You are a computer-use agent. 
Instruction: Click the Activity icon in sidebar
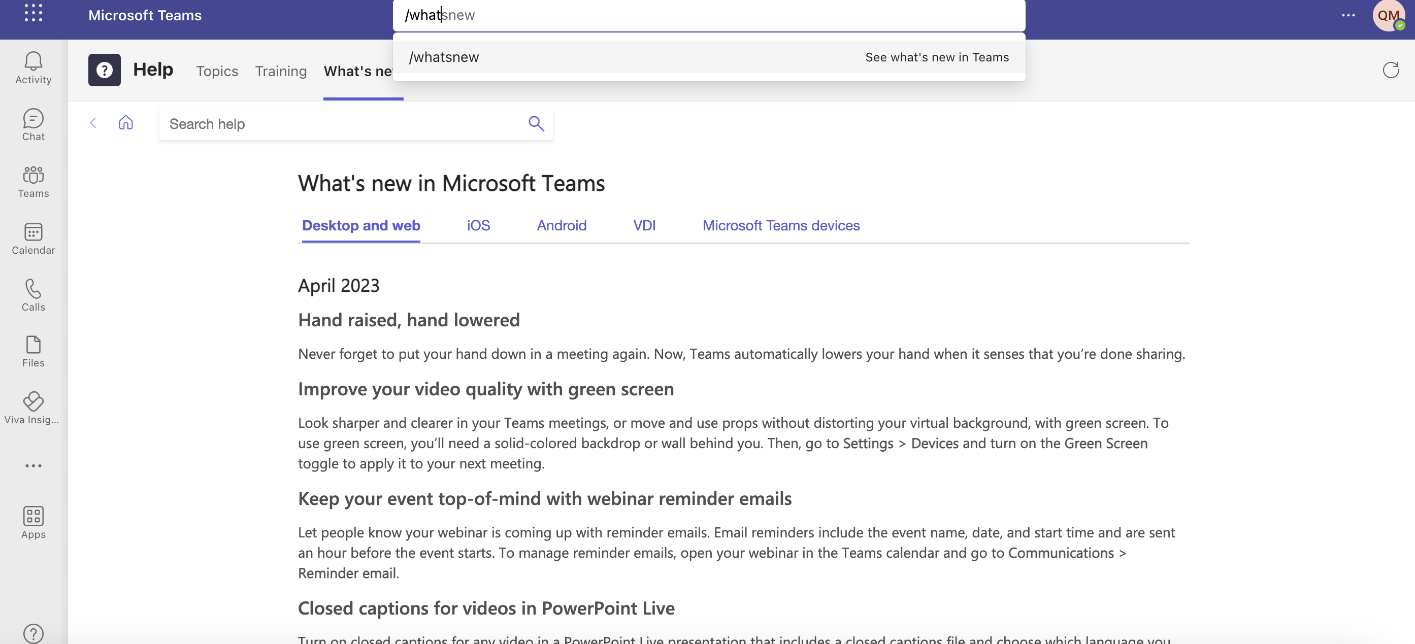34,67
